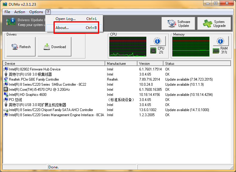Image resolution: width=236 pixels, height=172 pixels.
Task: Open the Action menu
Action: [x=19, y=12]
